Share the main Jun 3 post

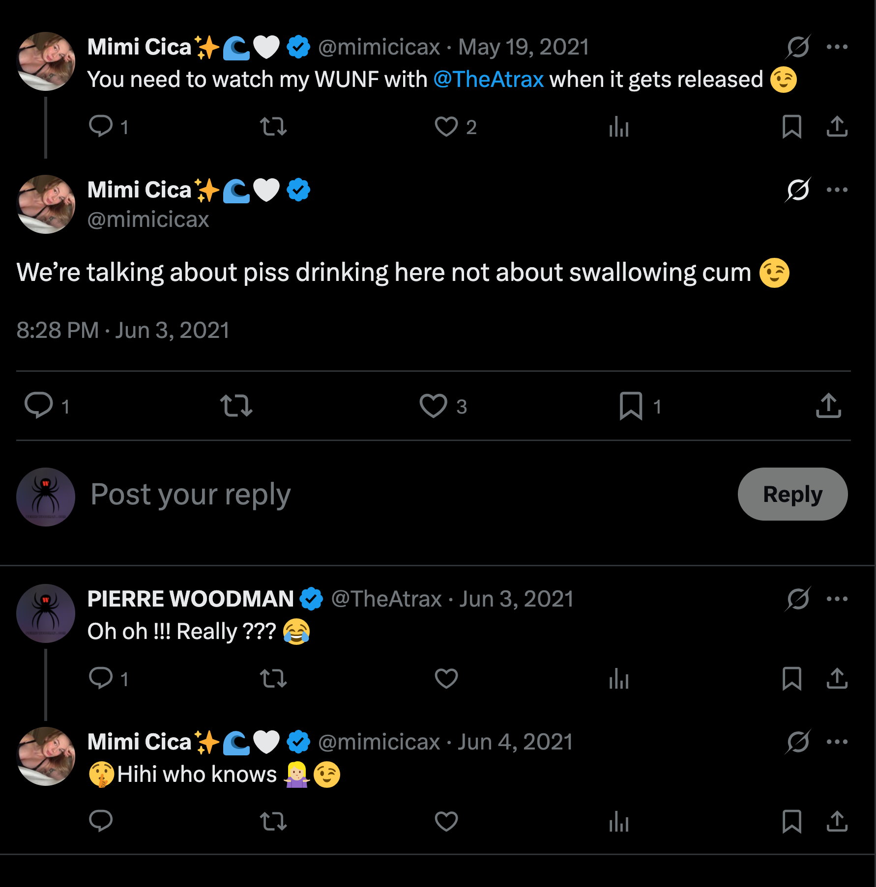[x=828, y=406]
